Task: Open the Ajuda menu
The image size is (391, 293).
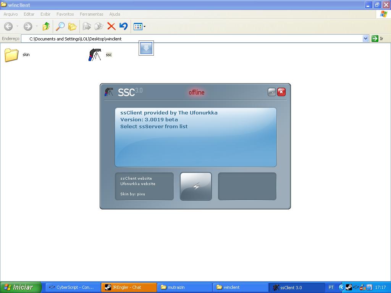Action: [115, 14]
